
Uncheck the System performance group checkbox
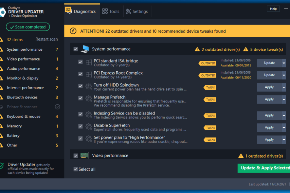pos(76,49)
